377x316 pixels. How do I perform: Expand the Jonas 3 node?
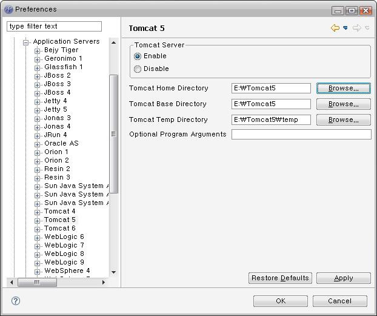point(37,119)
